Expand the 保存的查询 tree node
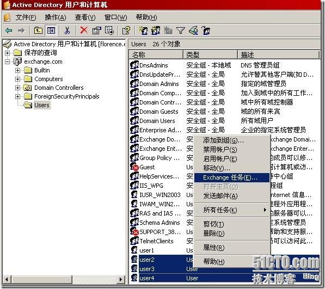This screenshot has height=289, width=325. pos(8,53)
